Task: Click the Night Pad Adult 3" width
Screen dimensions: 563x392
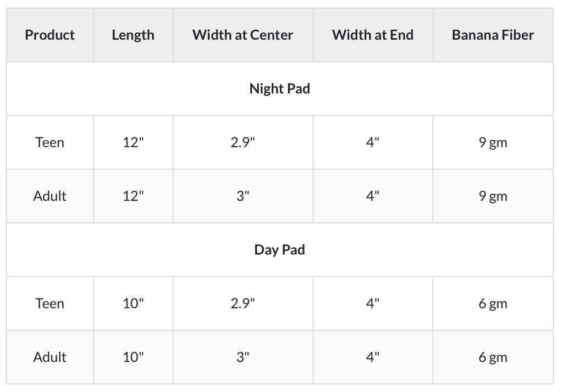Action: point(242,196)
